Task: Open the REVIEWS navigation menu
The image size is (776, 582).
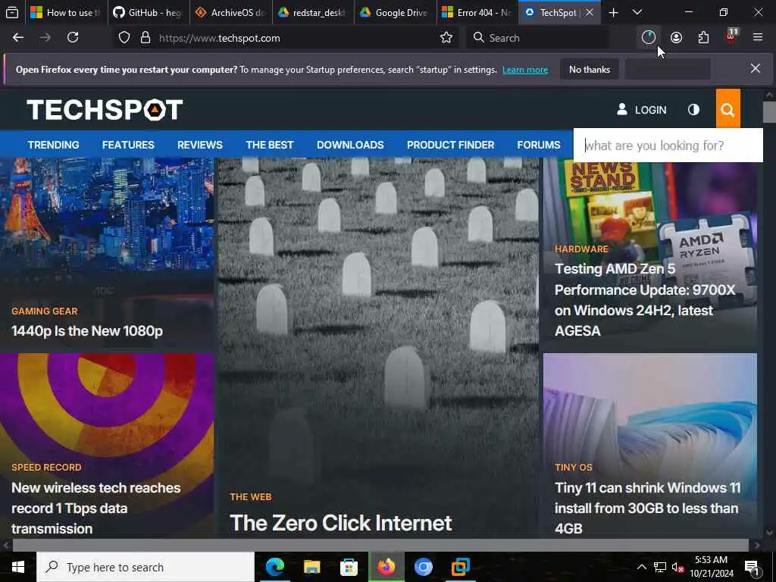Action: tap(200, 145)
